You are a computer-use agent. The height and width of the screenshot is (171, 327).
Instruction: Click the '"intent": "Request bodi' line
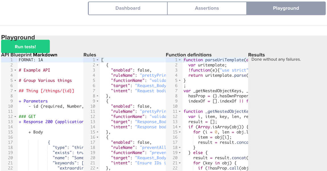138,91
